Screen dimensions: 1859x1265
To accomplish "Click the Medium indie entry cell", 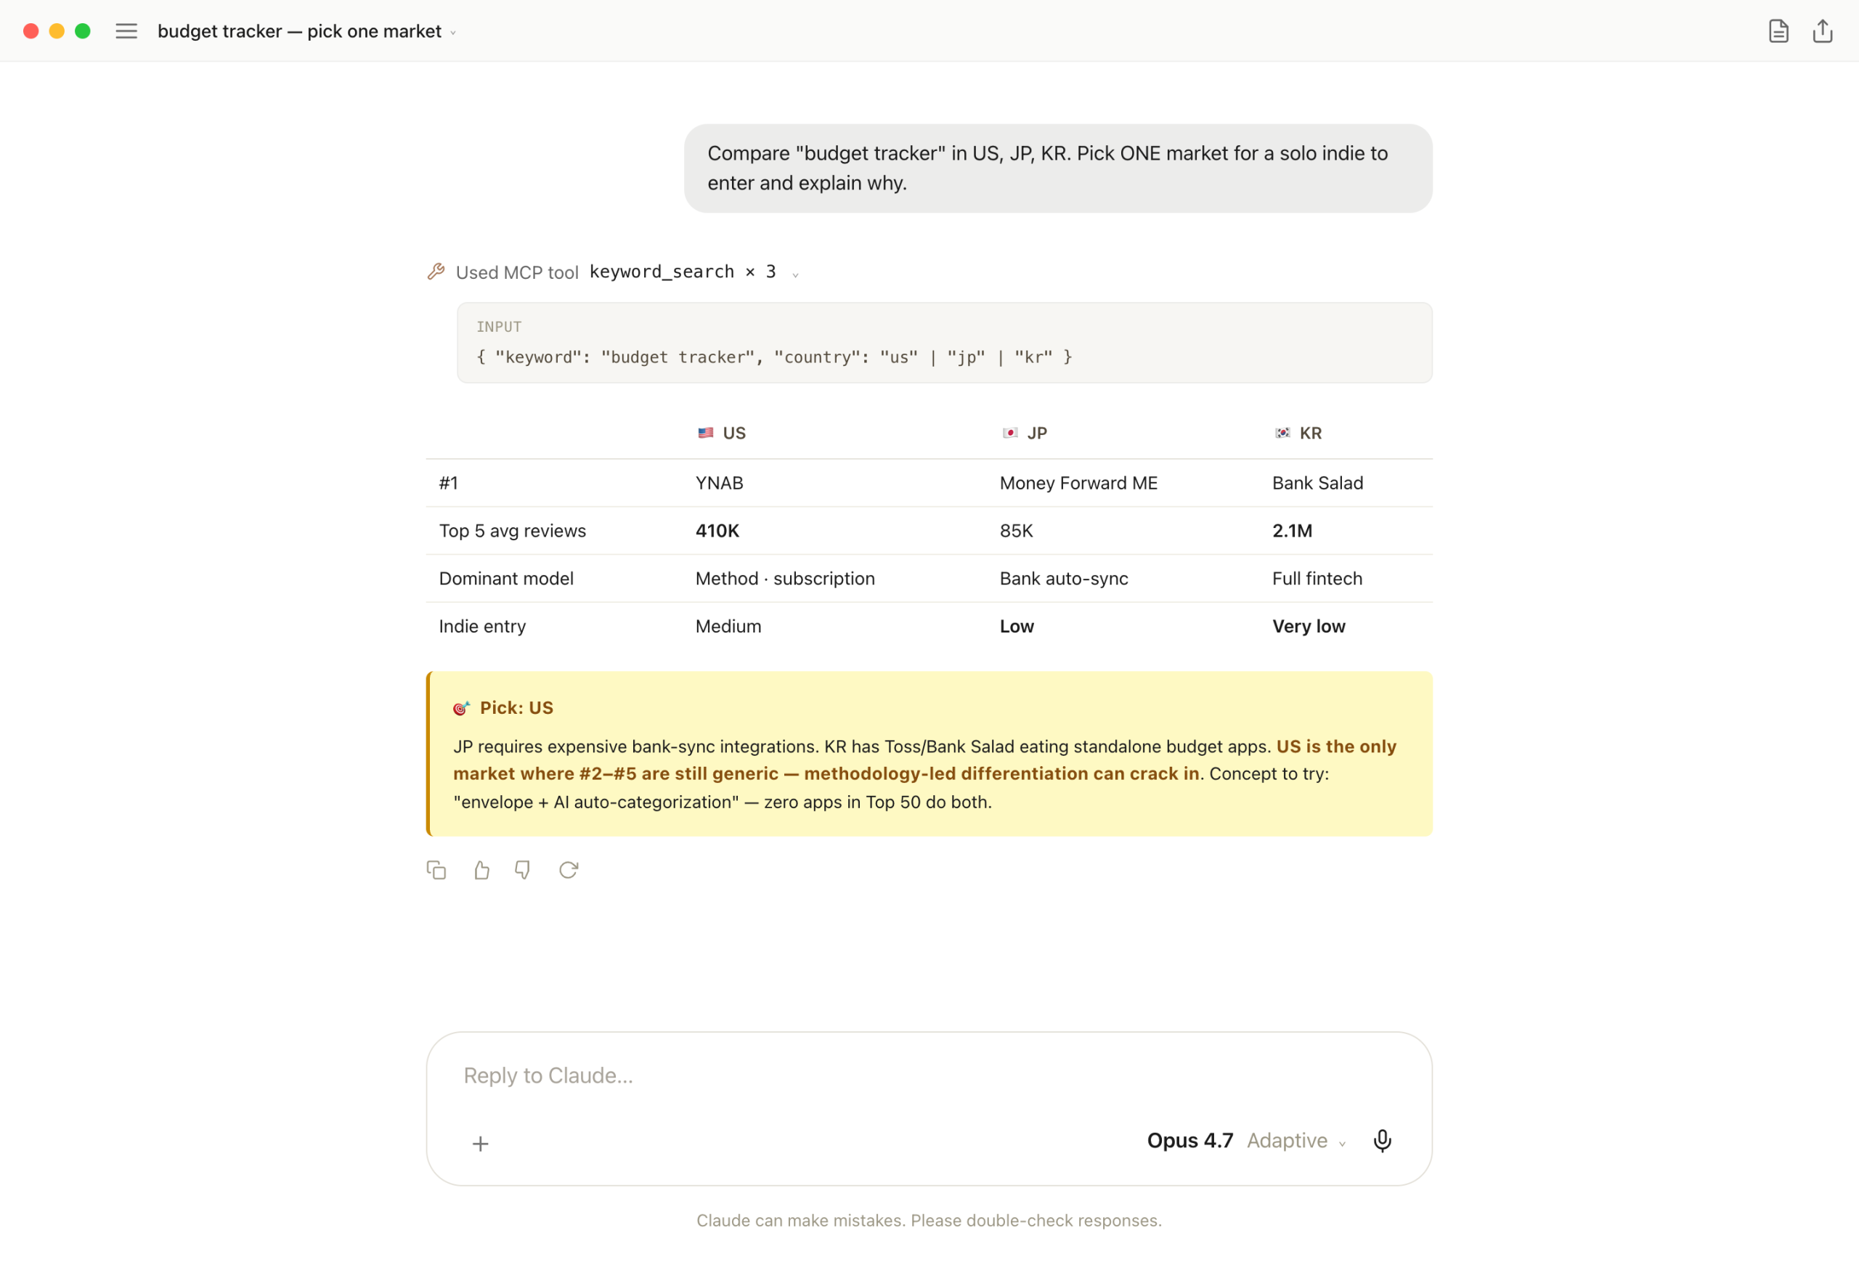I will (x=728, y=627).
